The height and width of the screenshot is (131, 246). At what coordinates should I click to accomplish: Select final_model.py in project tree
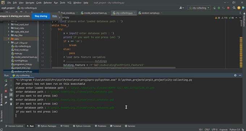tap(20, 50)
